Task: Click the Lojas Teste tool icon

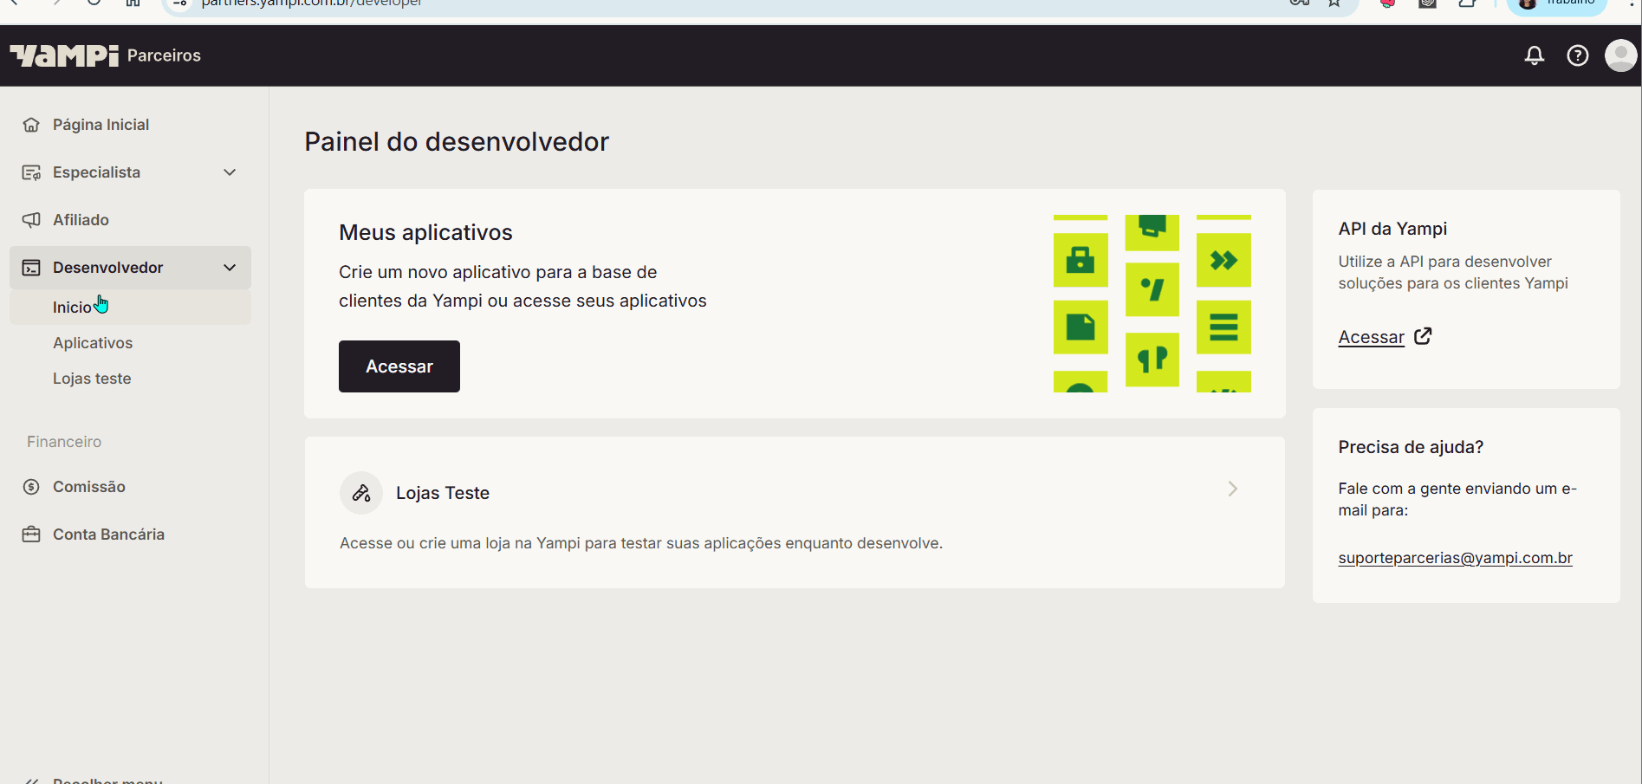Action: pos(361,493)
